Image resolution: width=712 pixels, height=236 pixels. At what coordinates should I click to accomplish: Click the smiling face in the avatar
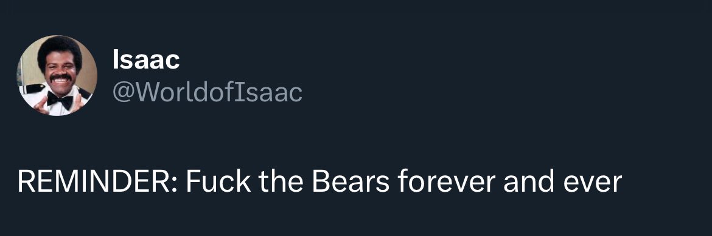pos(61,72)
